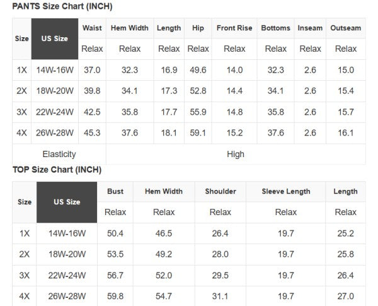Click hip value 59.1 for size 4X
Viewport: 378px width, 306px height.
tap(198, 132)
